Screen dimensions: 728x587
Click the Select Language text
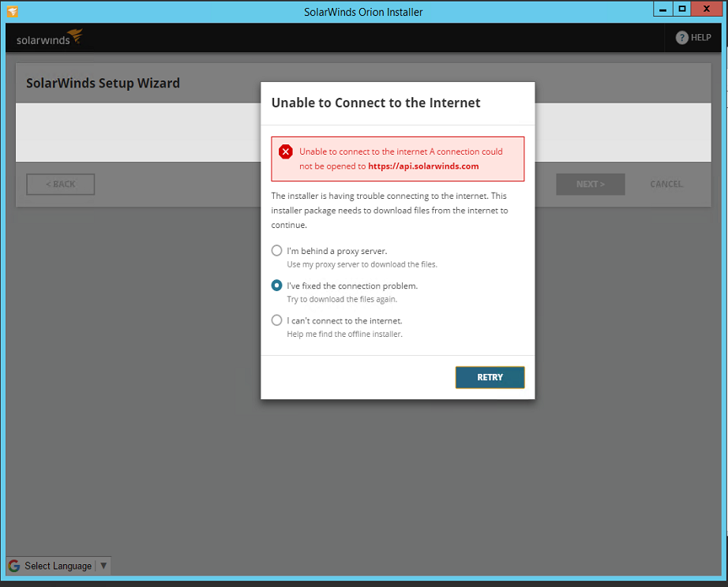pos(58,566)
